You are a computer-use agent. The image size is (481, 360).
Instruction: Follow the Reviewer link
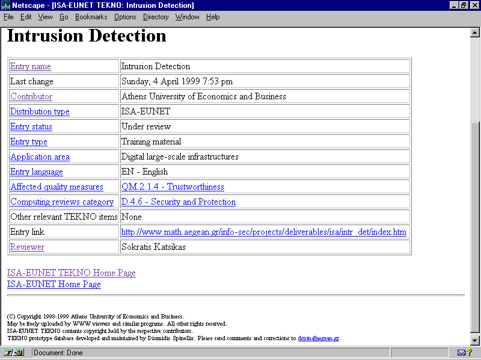coord(27,247)
